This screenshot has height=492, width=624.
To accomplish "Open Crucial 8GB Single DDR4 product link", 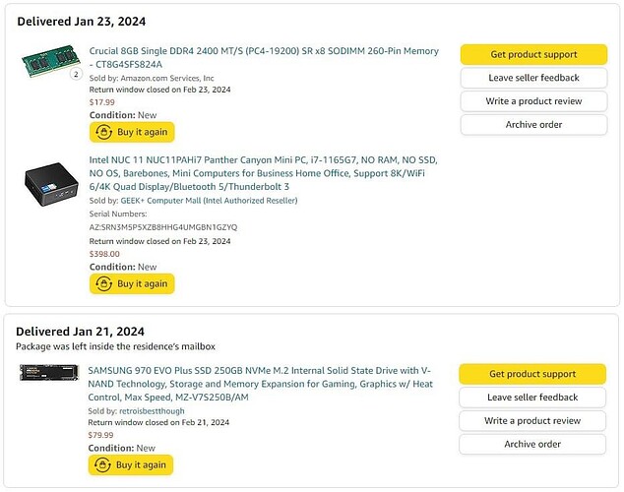I will point(264,58).
